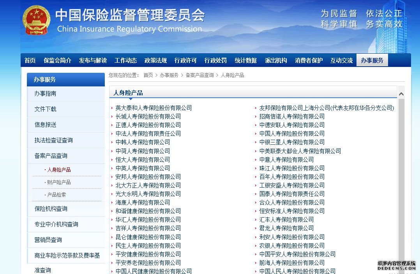The width and height of the screenshot is (420, 274).
Task: Open the 行政处罚 menu item
Action: 215,60
